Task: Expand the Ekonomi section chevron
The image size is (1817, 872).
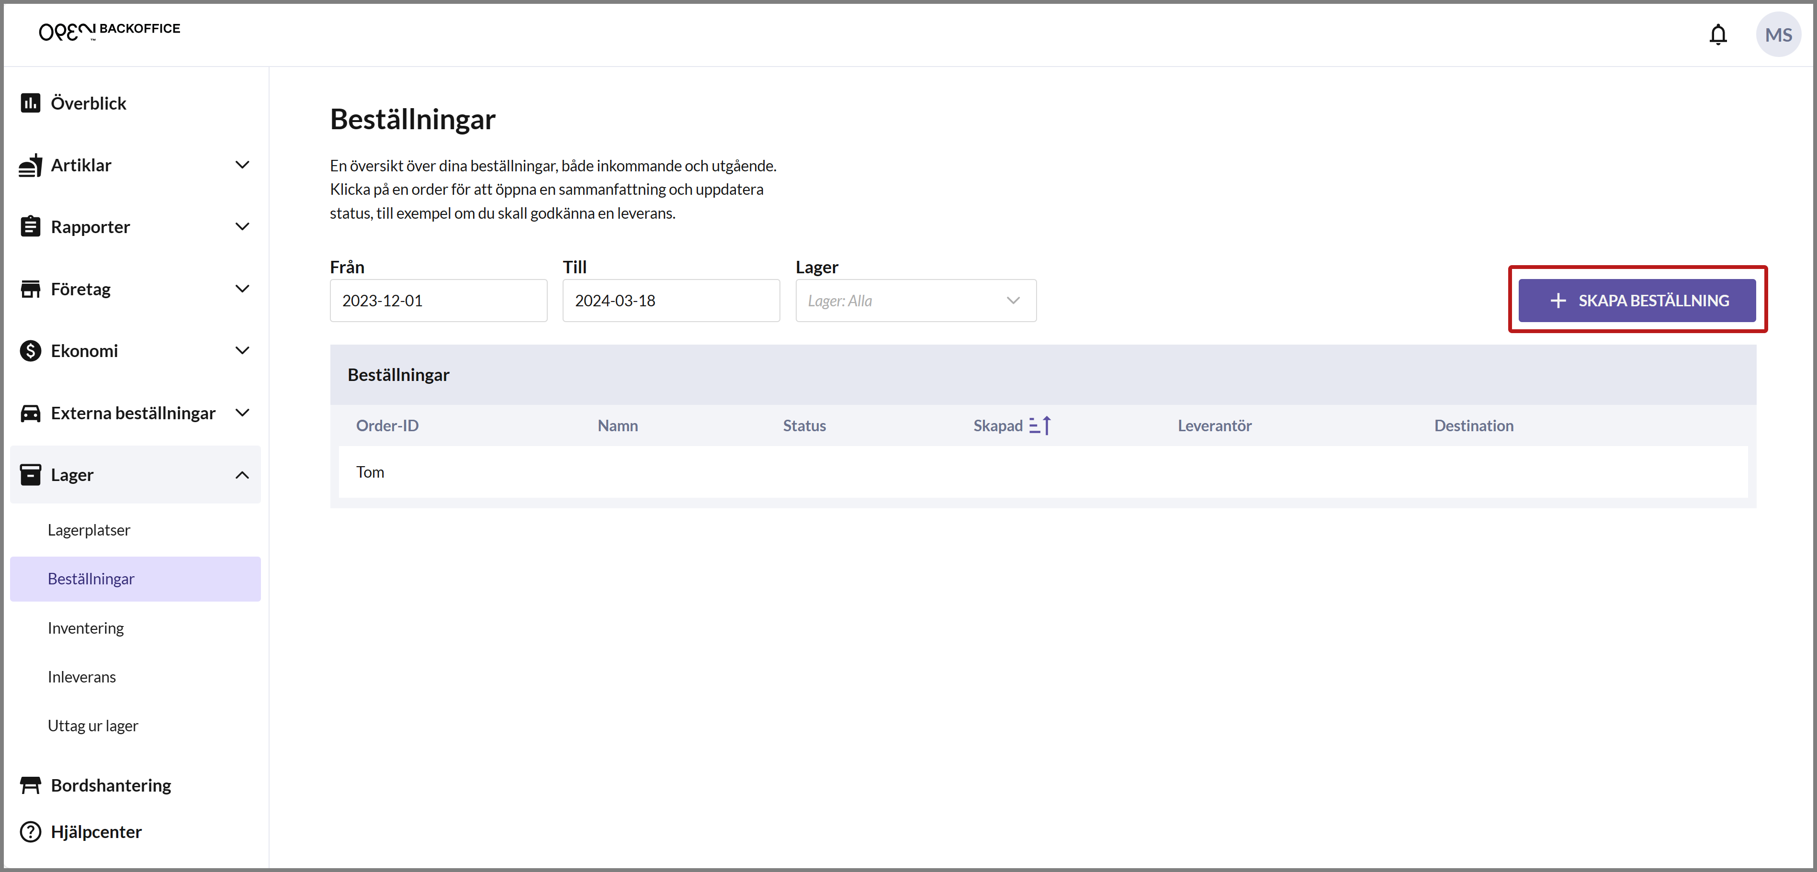Action: coord(242,350)
